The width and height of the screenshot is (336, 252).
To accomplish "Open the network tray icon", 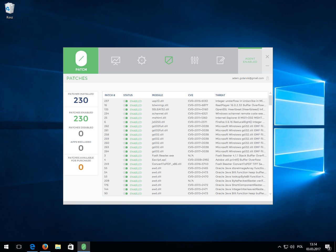I will (x=286, y=247).
